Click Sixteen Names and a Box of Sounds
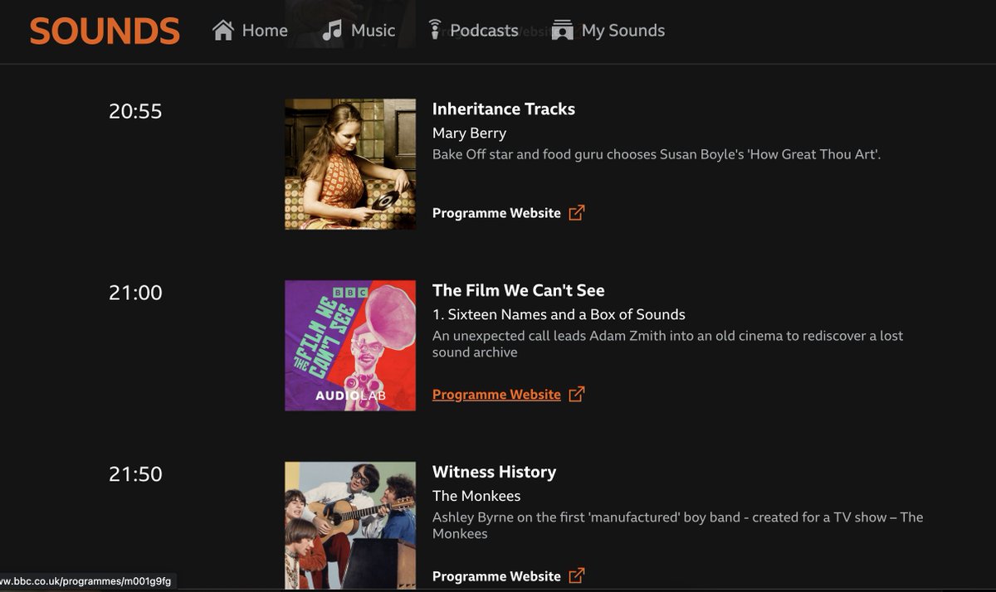996x592 pixels. [x=559, y=314]
